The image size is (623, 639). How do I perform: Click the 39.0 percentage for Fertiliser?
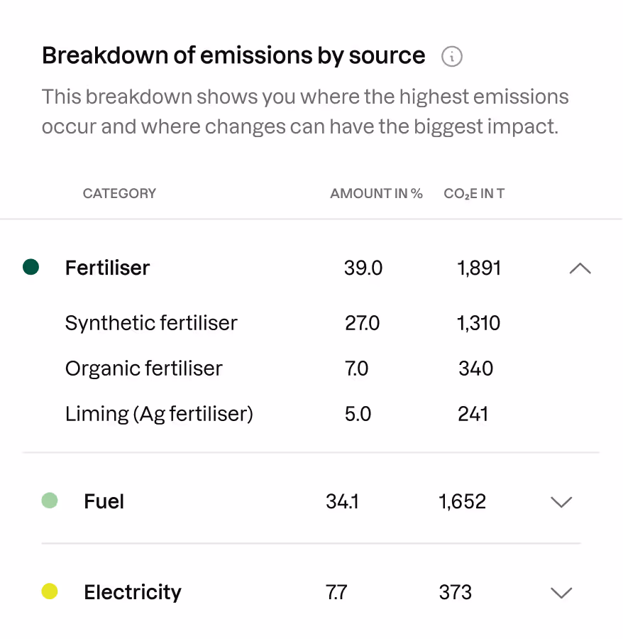(363, 268)
